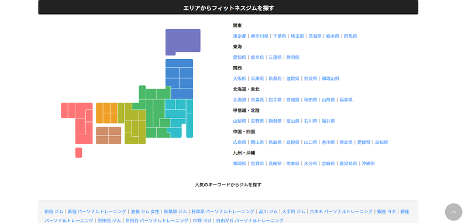Open the 愛知県 link
Screen dimensions: 468x223
pos(240,57)
